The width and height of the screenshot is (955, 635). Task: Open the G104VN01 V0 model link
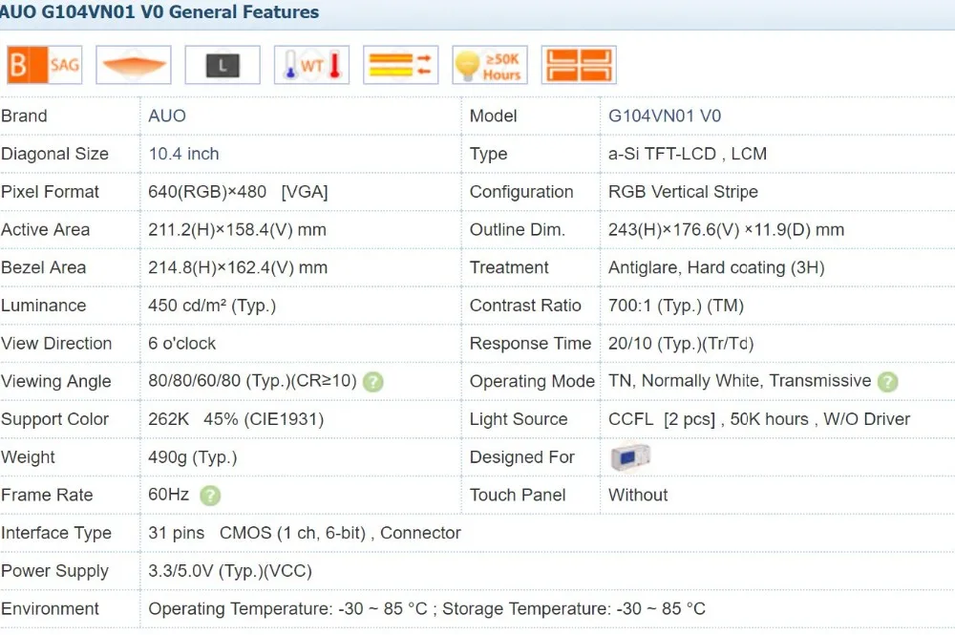pos(665,116)
